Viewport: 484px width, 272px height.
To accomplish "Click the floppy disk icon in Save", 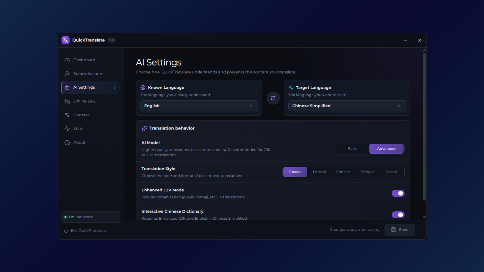I will [394, 230].
